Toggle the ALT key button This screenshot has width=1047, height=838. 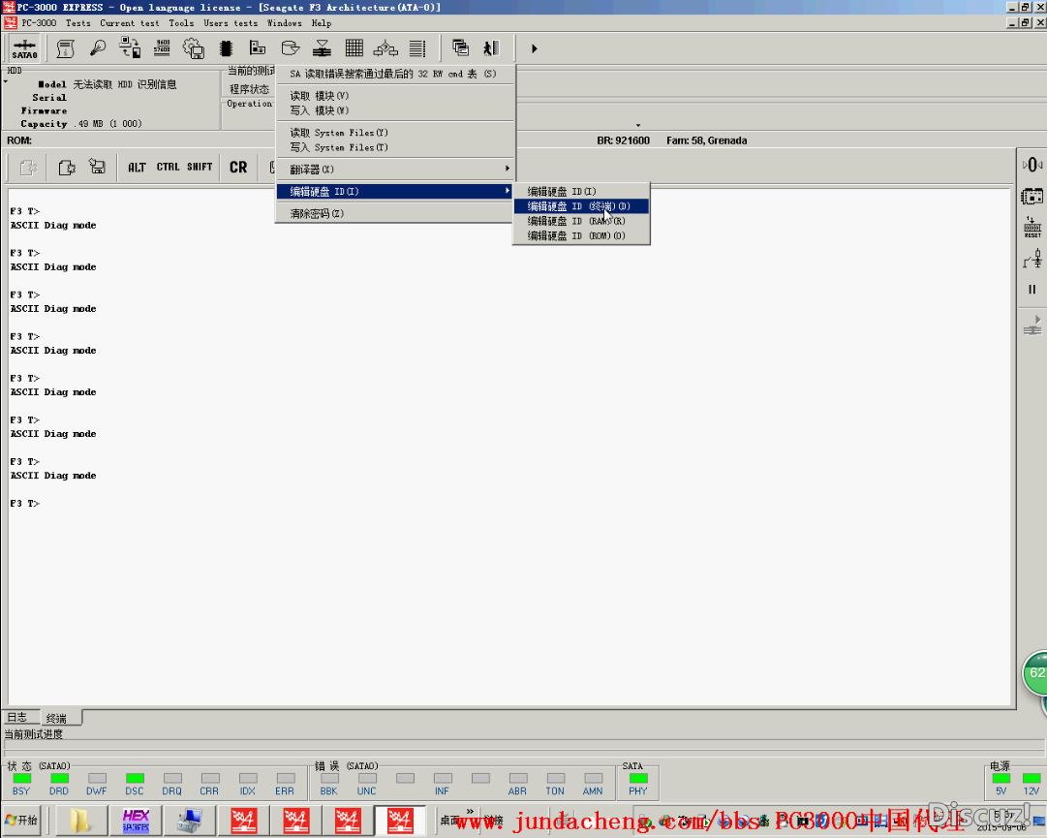tap(137, 168)
